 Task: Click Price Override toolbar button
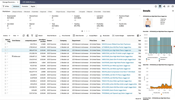pyautogui.click(x=65, y=36)
